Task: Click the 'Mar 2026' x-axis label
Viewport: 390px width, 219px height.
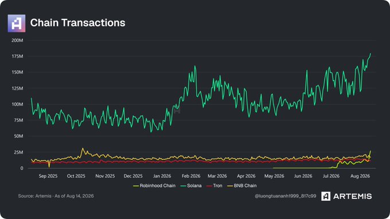Action: click(x=217, y=176)
